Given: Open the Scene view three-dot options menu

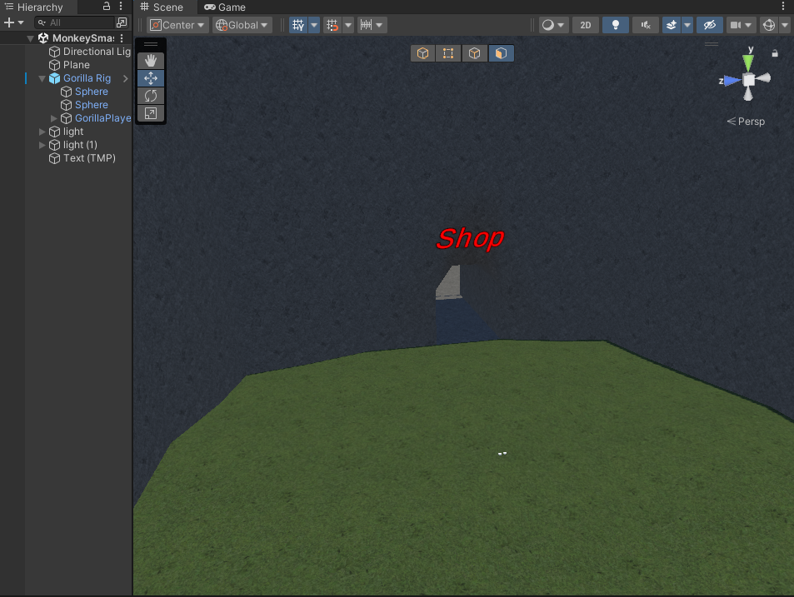Looking at the screenshot, I should point(783,6).
